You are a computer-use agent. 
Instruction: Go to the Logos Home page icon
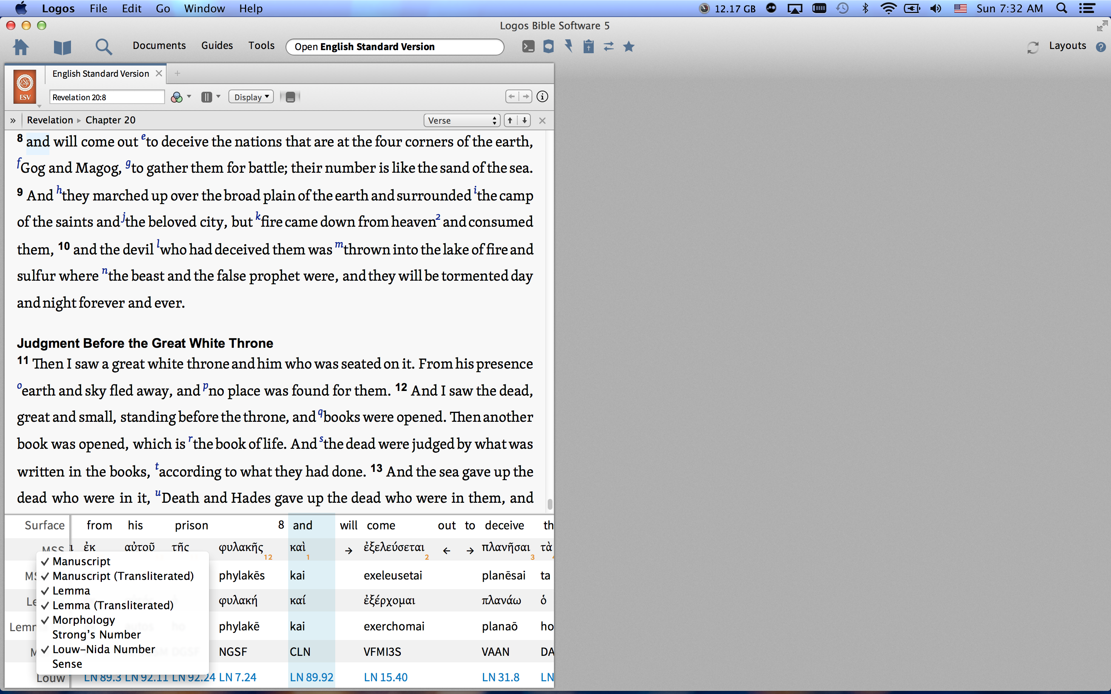pos(21,46)
